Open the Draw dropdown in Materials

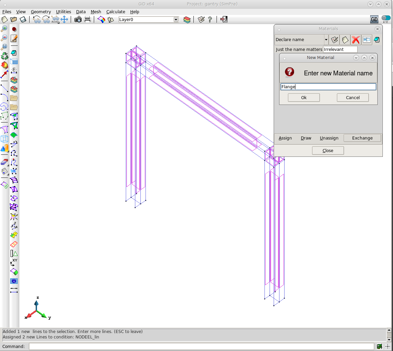[306, 138]
